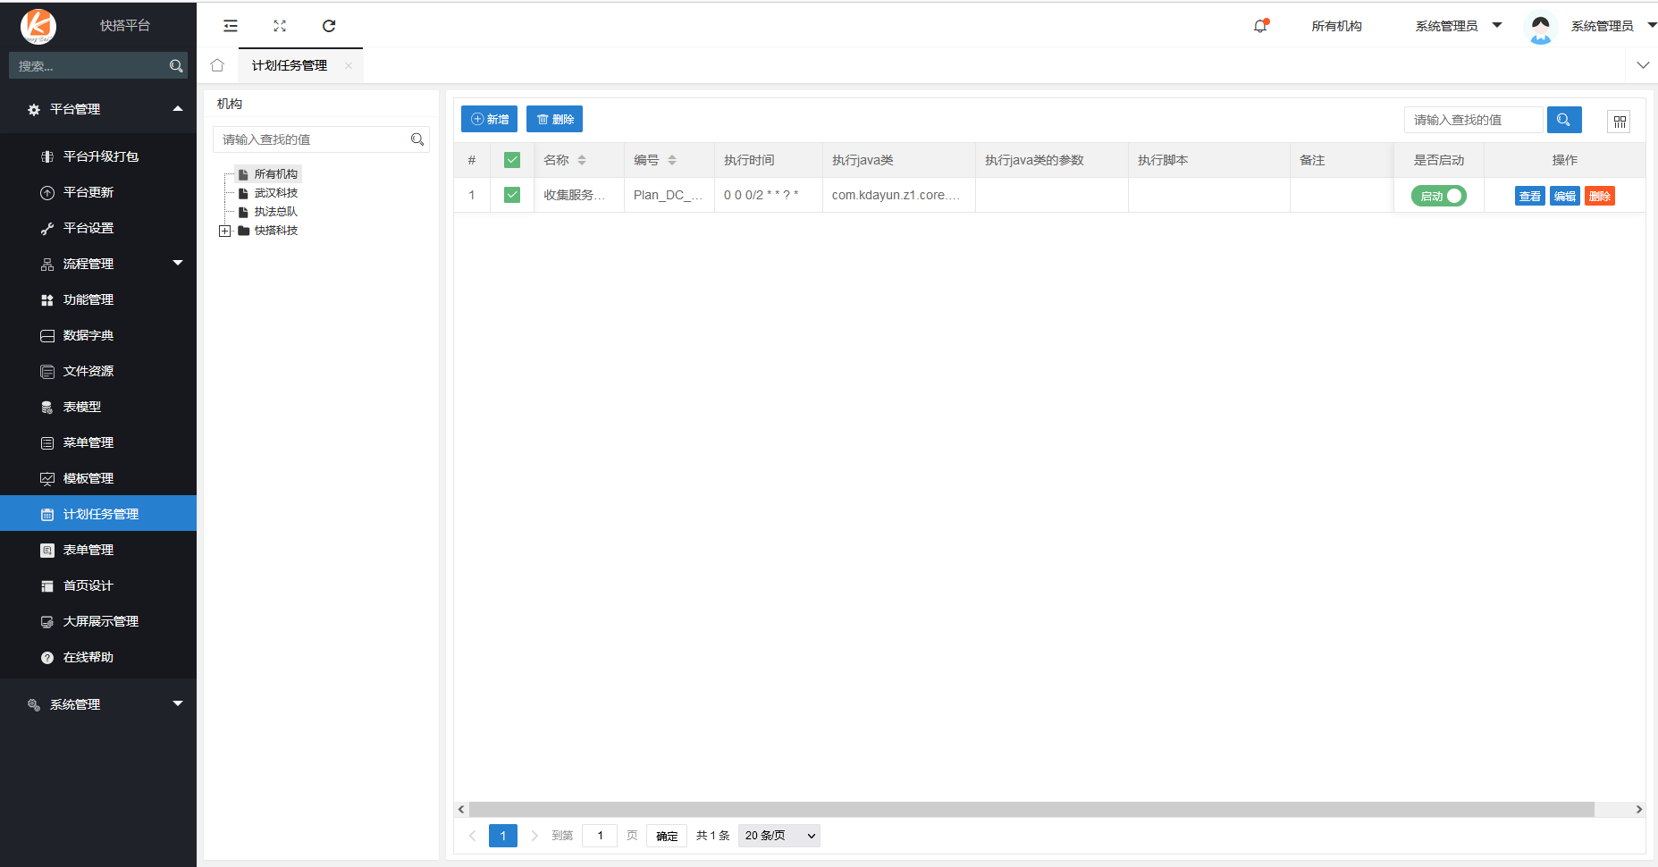Open the 20 条/页 page size dropdown
This screenshot has height=867, width=1658.
pos(779,836)
